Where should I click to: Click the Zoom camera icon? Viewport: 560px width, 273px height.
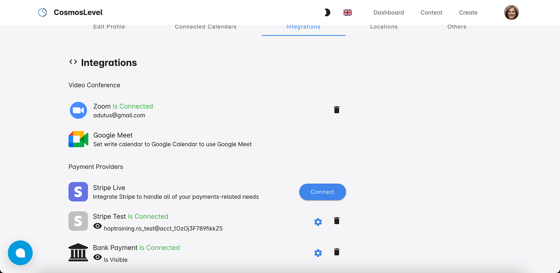click(78, 110)
